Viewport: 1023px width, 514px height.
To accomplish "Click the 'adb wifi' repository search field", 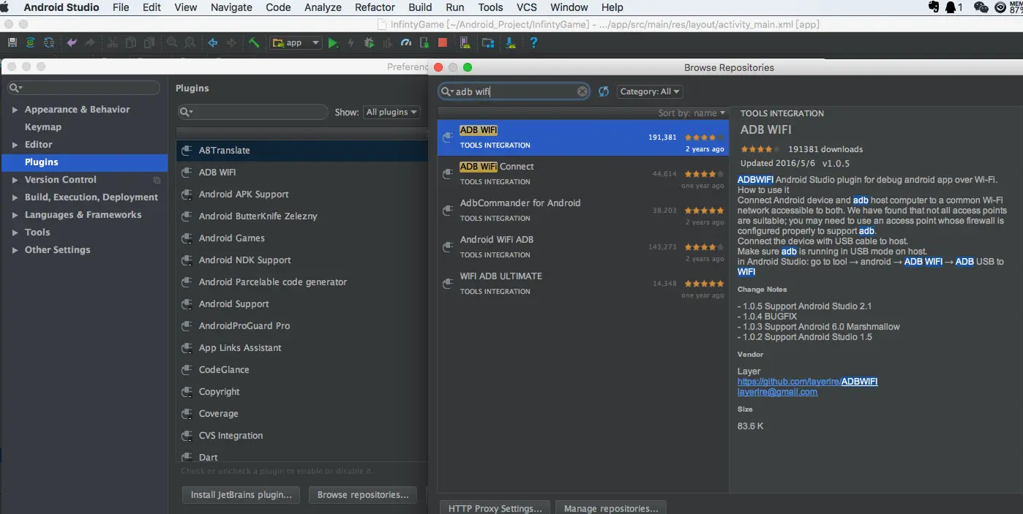I will (x=514, y=91).
